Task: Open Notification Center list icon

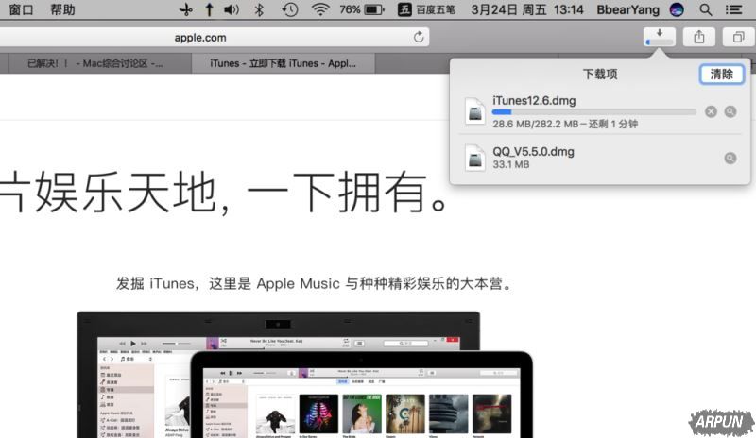Action: pos(734,9)
